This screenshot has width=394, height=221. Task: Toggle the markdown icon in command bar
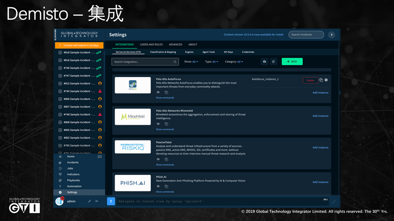pos(326,199)
